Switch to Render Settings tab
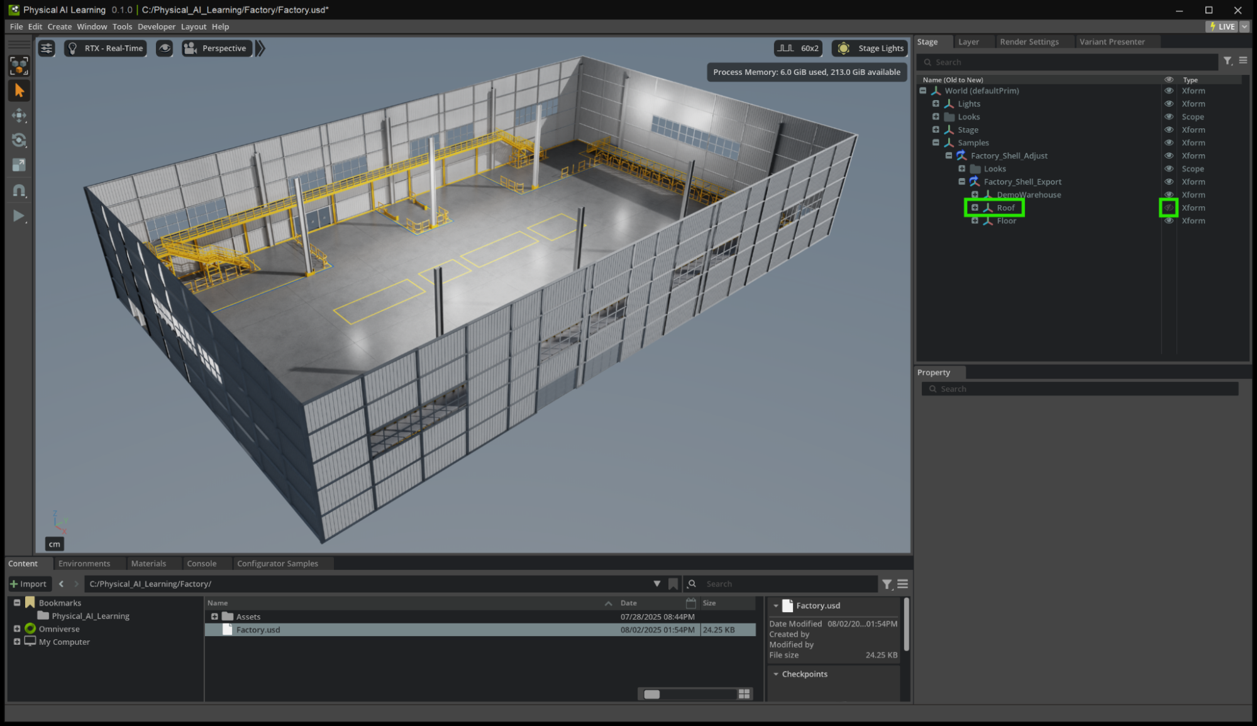1257x726 pixels. click(1029, 42)
